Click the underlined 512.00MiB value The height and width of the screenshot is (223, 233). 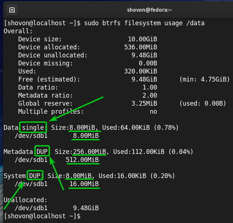click(x=82, y=159)
